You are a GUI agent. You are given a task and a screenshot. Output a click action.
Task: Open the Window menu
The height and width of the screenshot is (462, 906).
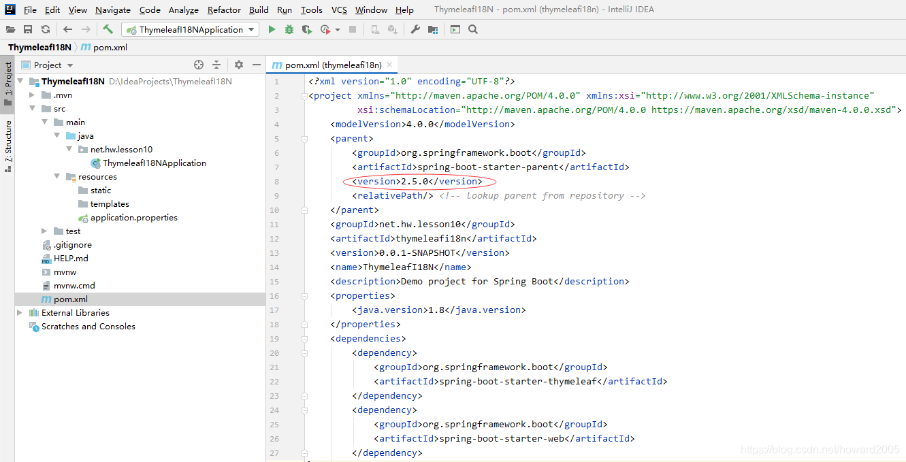[x=371, y=10]
